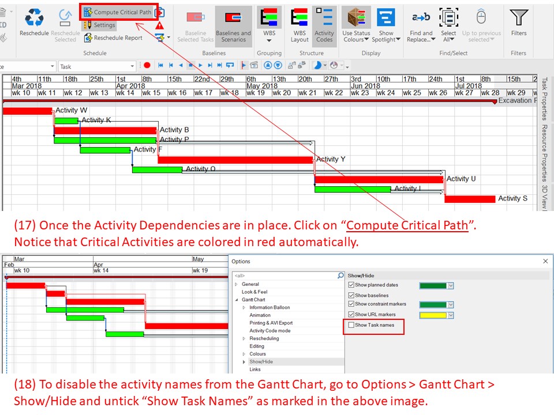Open the Find and Replace tool

pos(421,23)
